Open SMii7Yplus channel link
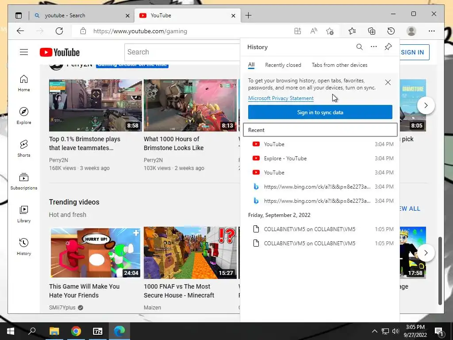This screenshot has height=340, width=453. point(62,308)
